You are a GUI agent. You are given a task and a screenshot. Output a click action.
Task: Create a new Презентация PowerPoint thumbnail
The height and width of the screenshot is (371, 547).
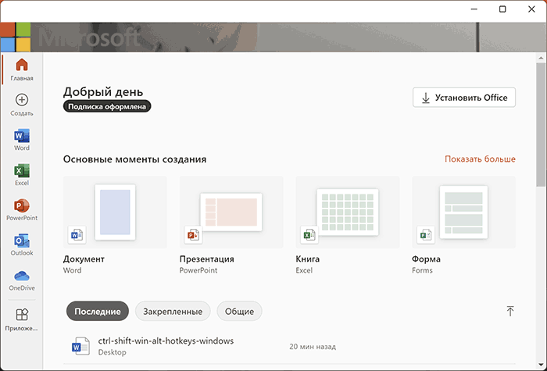pos(231,212)
